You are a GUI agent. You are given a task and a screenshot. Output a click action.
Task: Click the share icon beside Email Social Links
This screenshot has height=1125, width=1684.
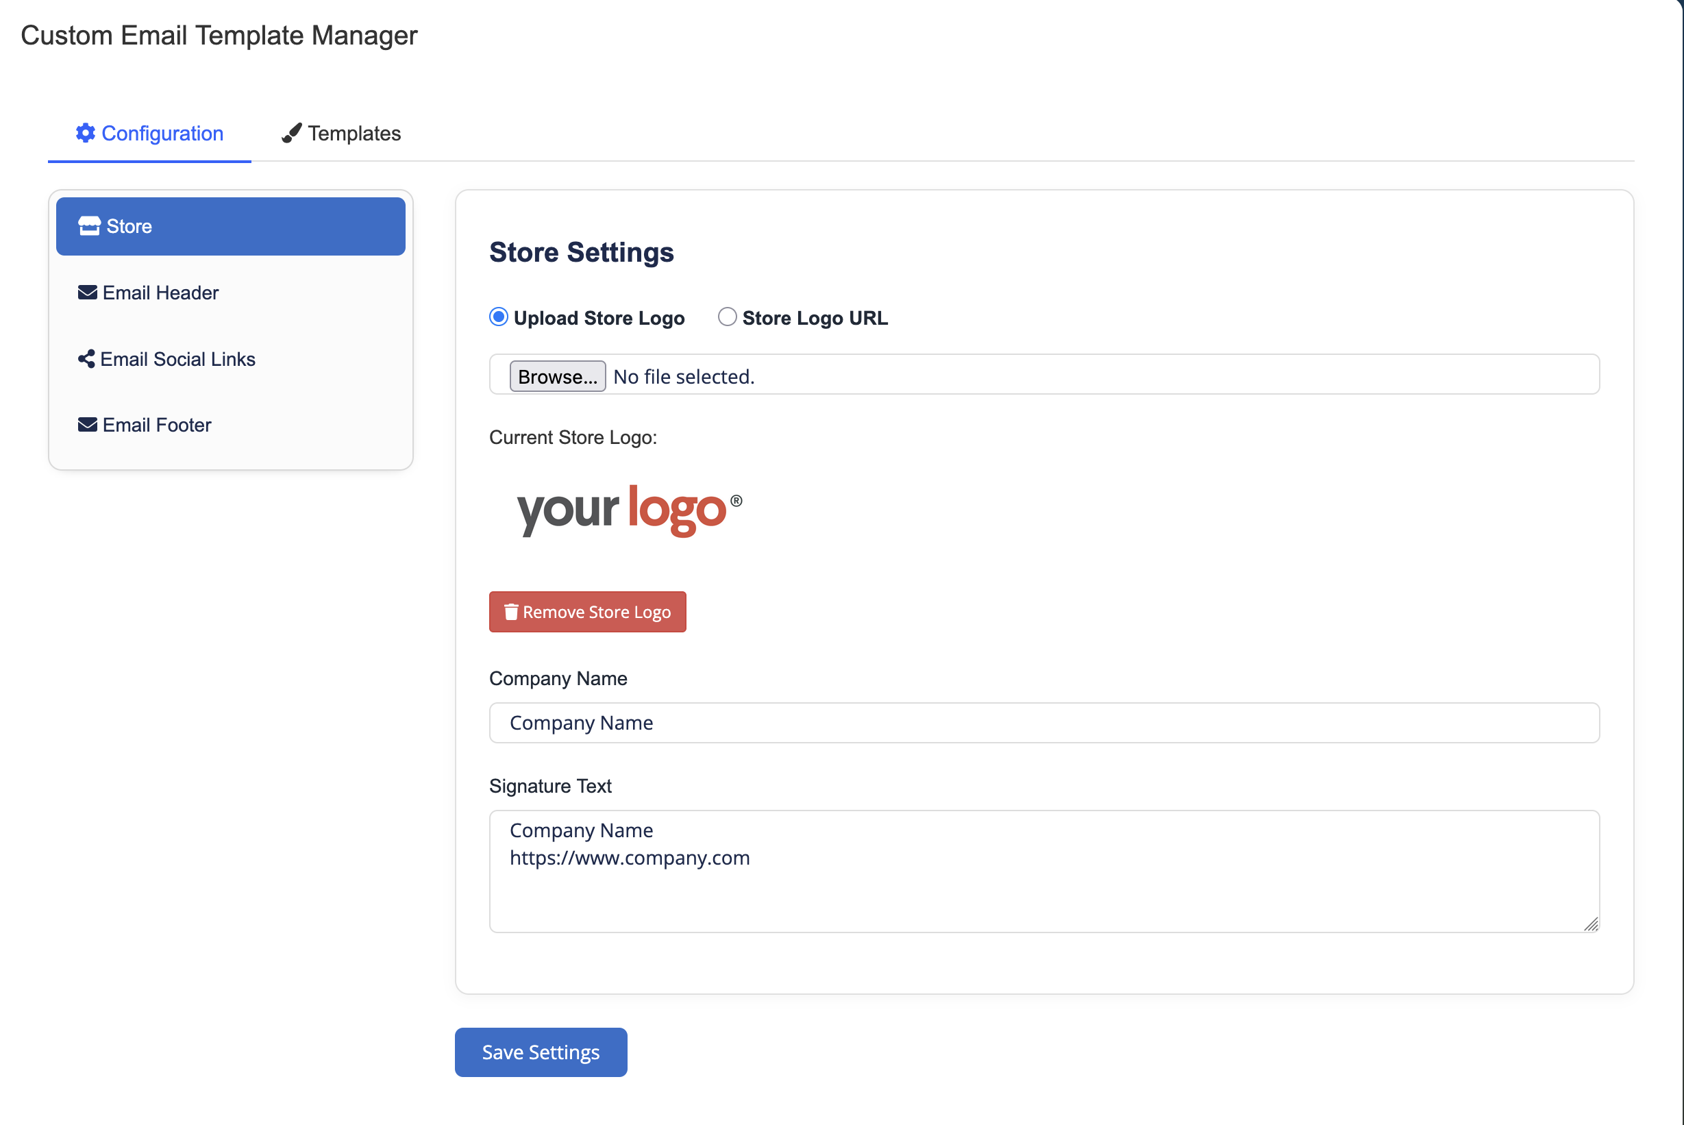[86, 359]
